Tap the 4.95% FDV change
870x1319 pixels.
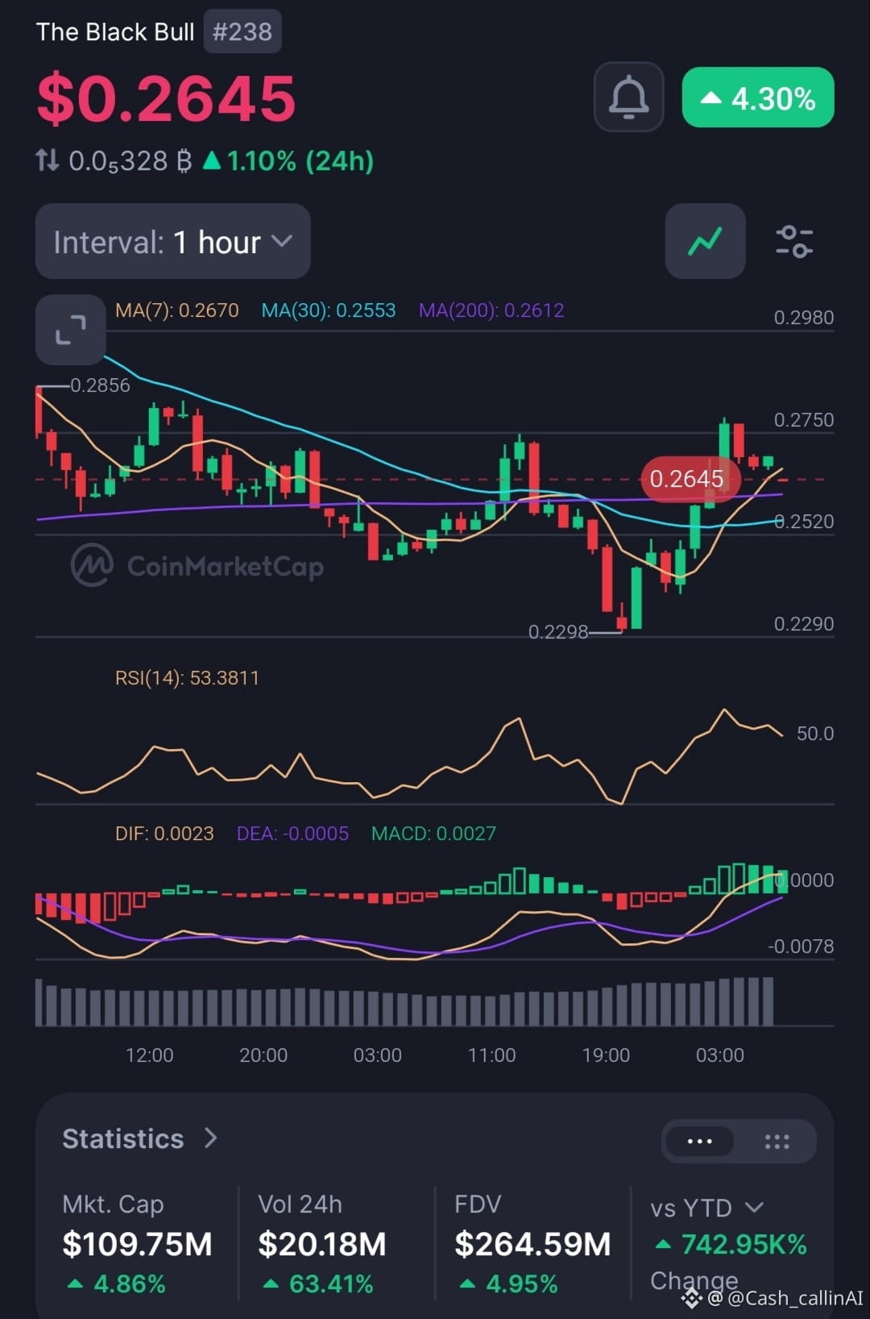coord(509,1284)
